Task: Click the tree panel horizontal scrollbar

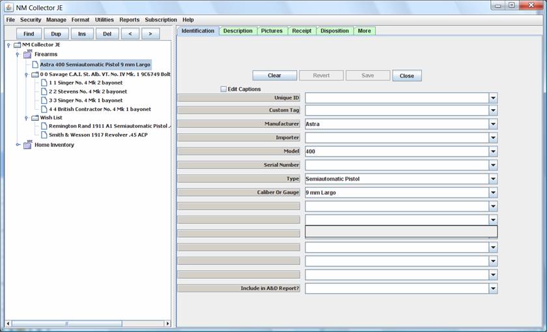Action: coord(65,324)
